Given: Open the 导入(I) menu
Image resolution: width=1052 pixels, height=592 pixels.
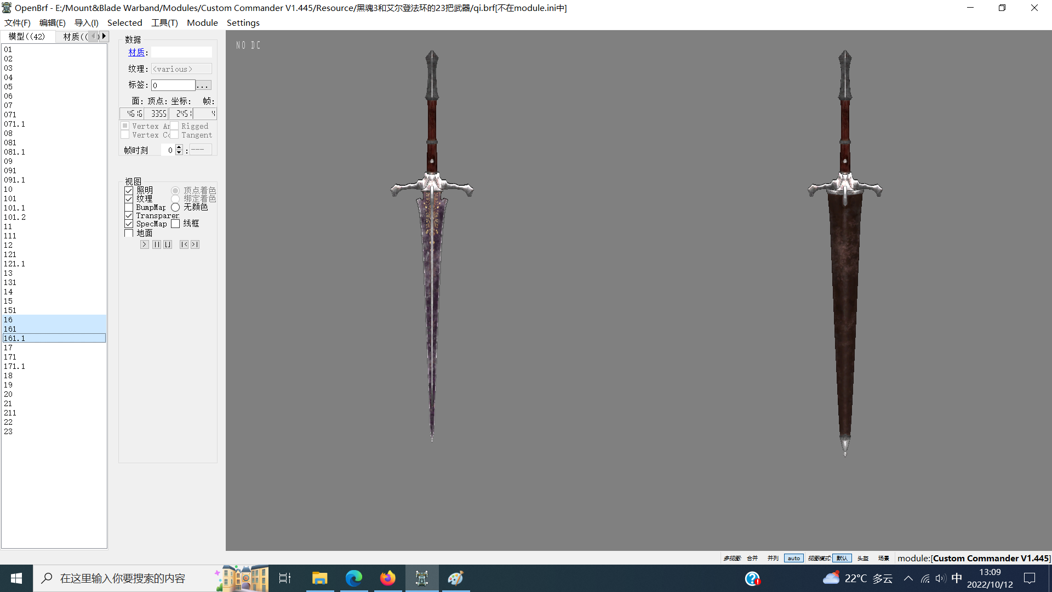Looking at the screenshot, I should point(87,22).
